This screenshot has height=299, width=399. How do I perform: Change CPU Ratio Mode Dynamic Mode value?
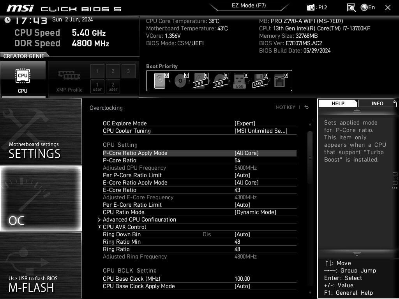pyautogui.click(x=255, y=212)
